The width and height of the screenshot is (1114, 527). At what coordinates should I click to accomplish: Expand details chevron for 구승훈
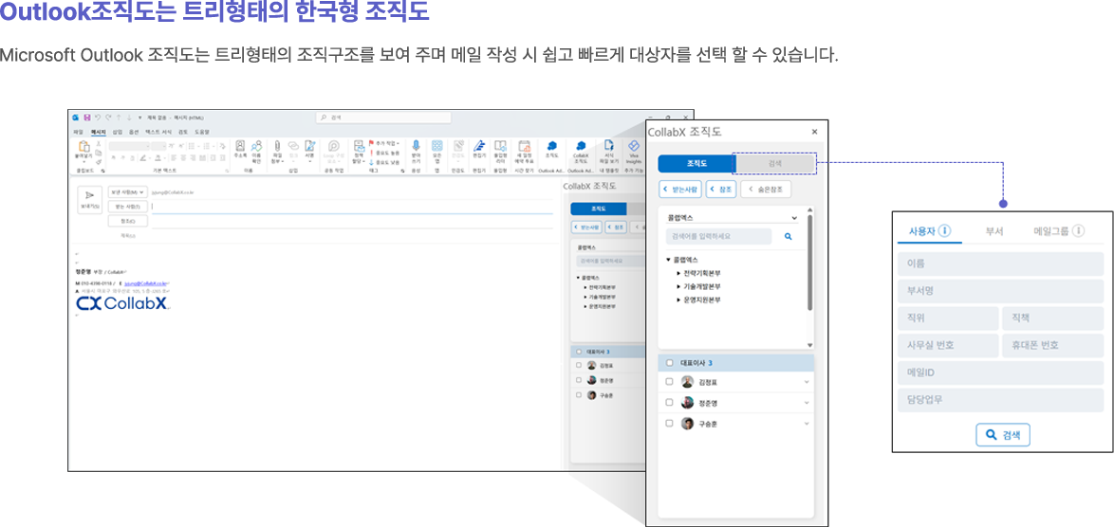tap(807, 424)
